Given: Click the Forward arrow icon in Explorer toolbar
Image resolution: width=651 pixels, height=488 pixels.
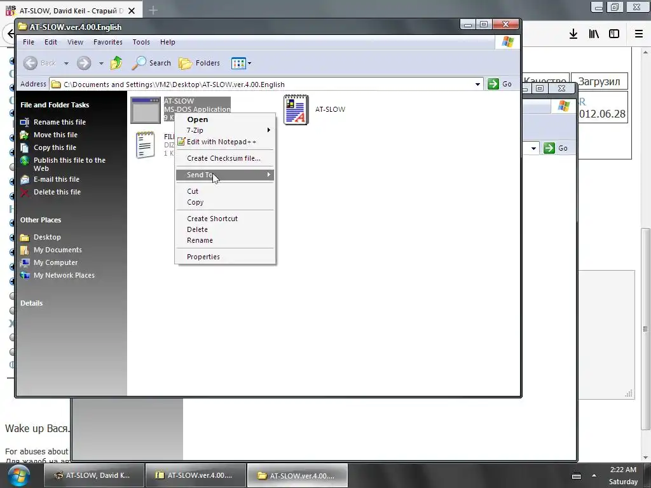Looking at the screenshot, I should [x=84, y=63].
